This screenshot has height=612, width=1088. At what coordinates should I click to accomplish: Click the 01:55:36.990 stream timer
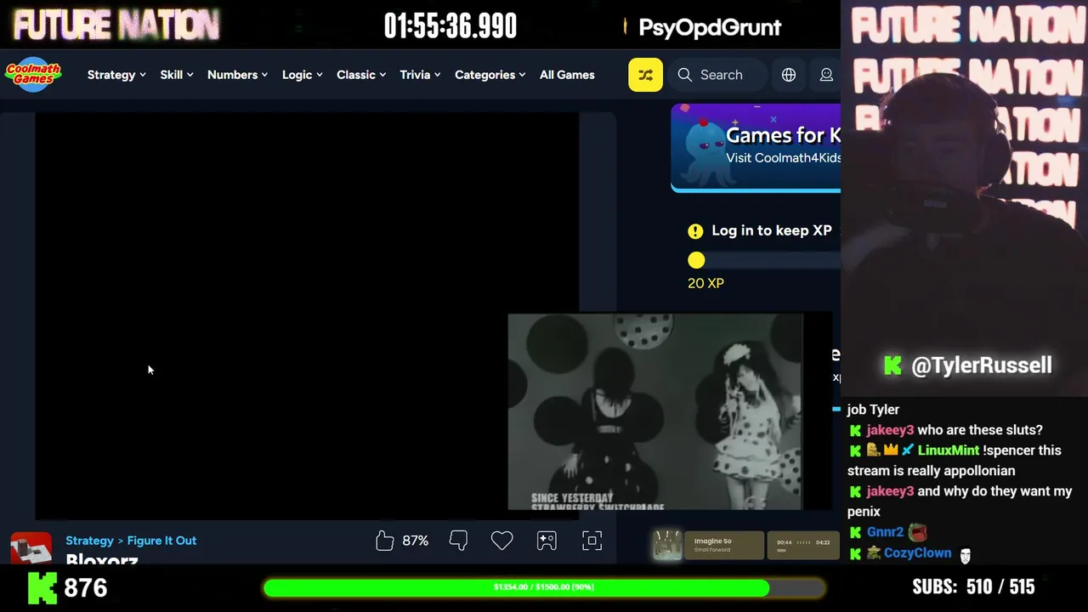(450, 26)
